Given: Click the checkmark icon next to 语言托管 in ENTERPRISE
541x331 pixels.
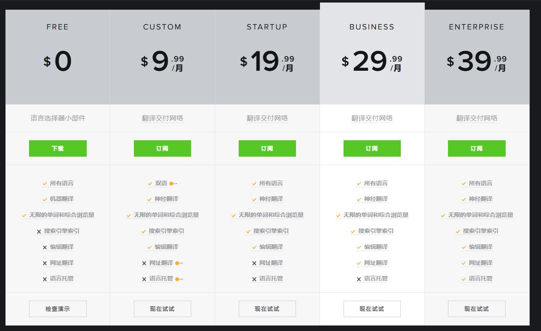Looking at the screenshot, I should pyautogui.click(x=464, y=278).
